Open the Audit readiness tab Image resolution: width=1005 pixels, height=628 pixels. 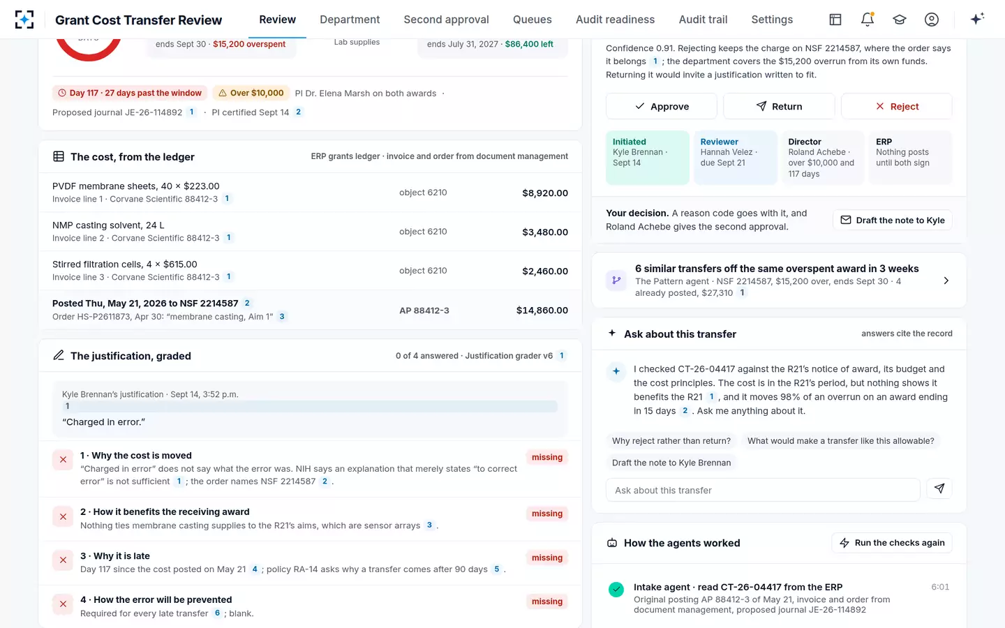(616, 20)
